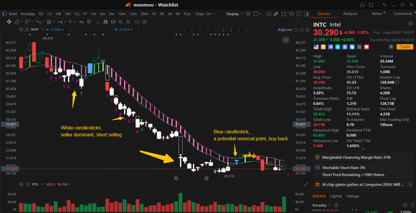Viewport: 416px width, 213px height.
Task: Maximize the volume pane
Action: click(306, 184)
